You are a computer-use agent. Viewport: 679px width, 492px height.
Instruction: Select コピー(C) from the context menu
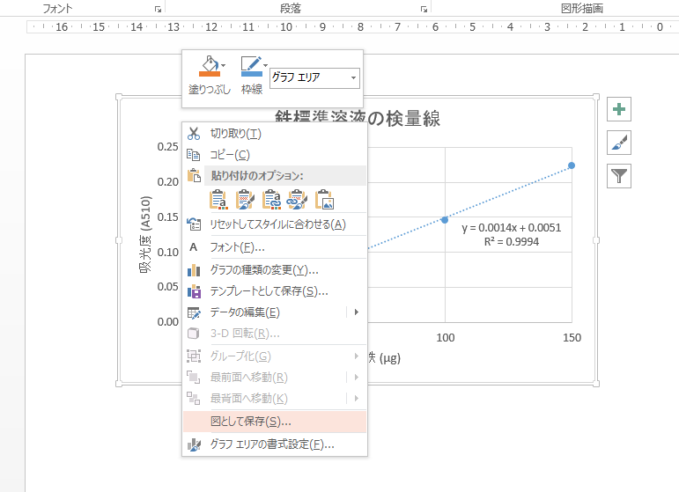229,155
